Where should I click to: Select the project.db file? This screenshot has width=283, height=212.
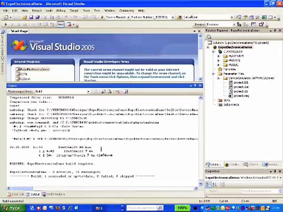point(241,92)
